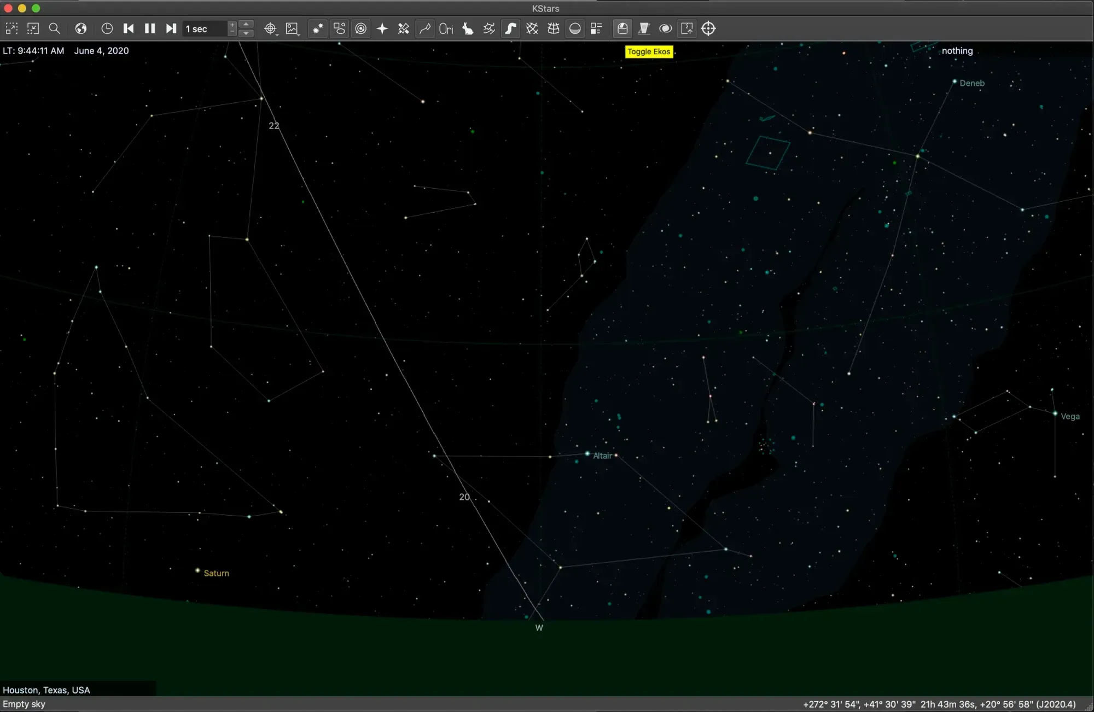Toggle solar system planets display

360,28
